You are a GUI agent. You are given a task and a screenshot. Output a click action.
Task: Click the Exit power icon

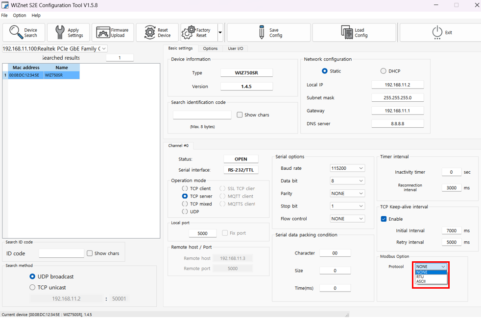[437, 33]
